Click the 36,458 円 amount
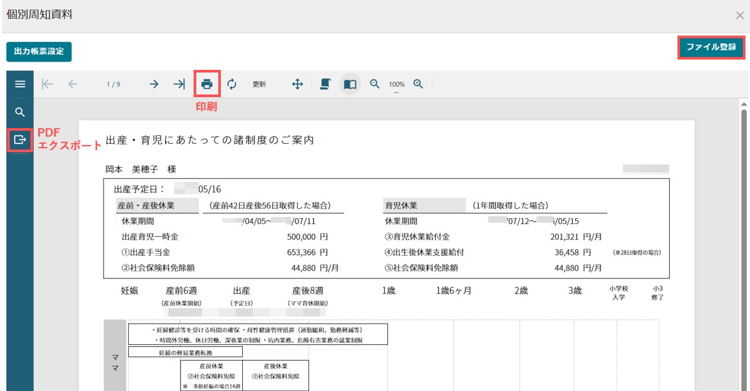This screenshot has height=391, width=750. [x=573, y=252]
